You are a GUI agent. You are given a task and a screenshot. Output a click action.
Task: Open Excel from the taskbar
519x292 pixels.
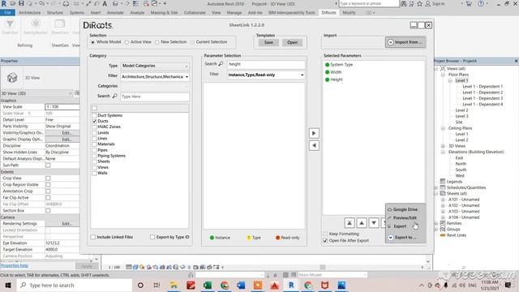pos(208,285)
